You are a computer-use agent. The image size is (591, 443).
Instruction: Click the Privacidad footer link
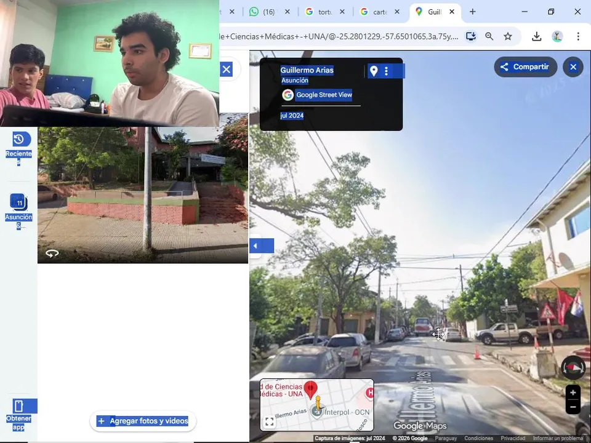(x=513, y=439)
